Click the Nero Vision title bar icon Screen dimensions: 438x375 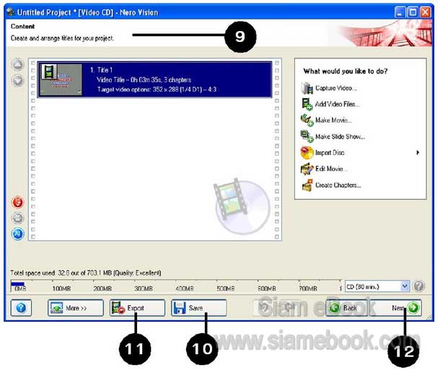point(11,12)
